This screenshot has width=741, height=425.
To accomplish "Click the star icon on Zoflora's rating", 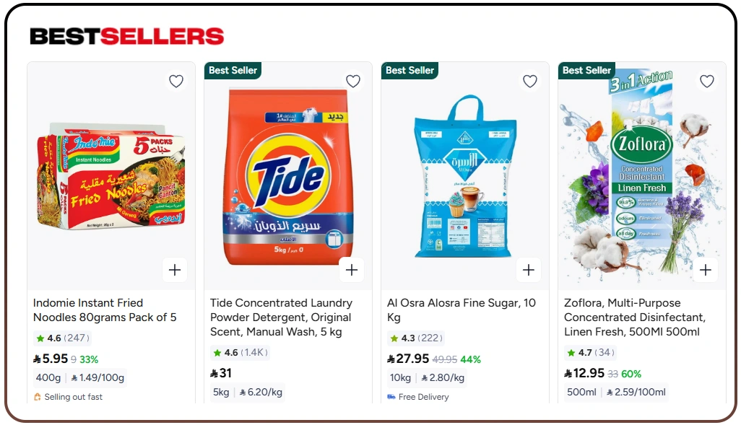I will pos(571,353).
